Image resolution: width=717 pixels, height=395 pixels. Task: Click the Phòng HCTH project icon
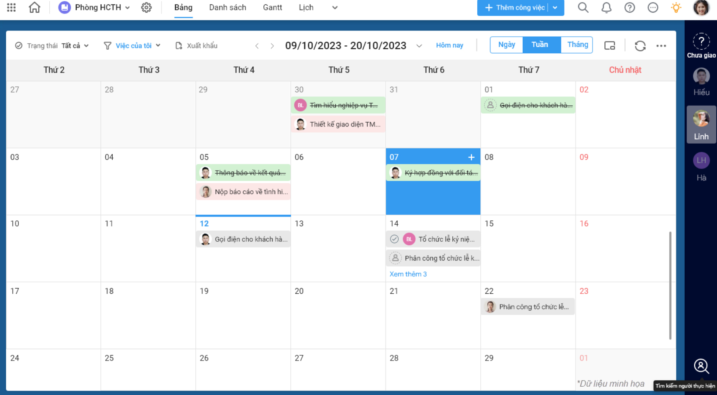coord(65,7)
